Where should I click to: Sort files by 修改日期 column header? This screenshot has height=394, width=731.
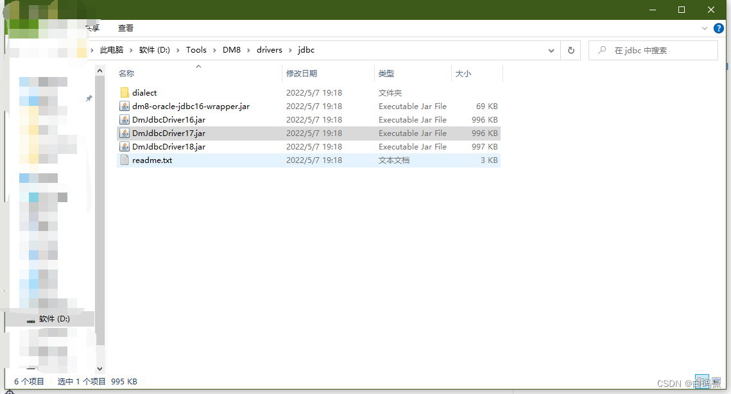302,74
